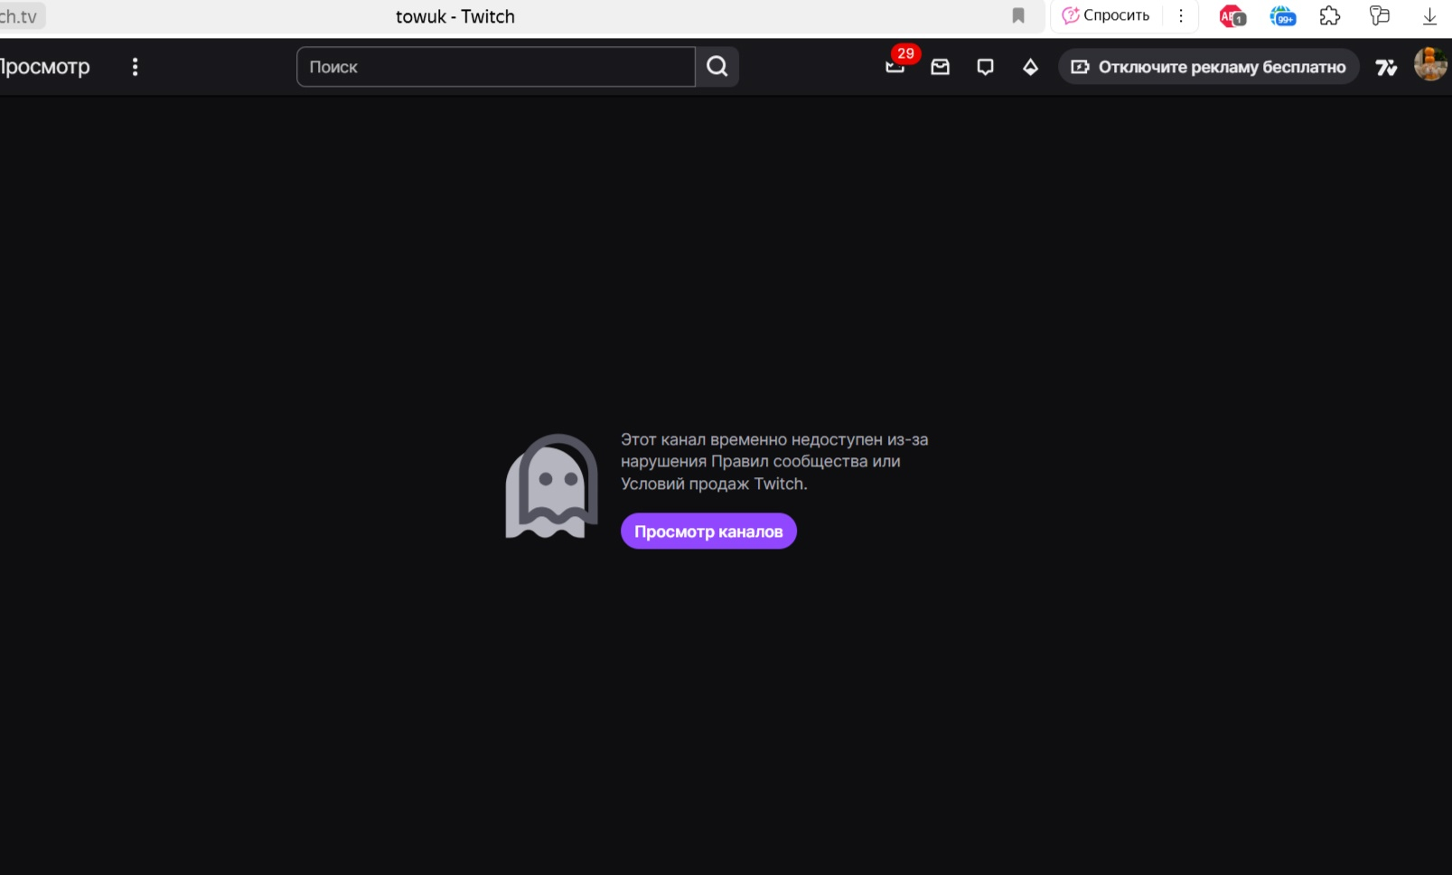Open browser three-dot menu beside Спросить

[1181, 15]
